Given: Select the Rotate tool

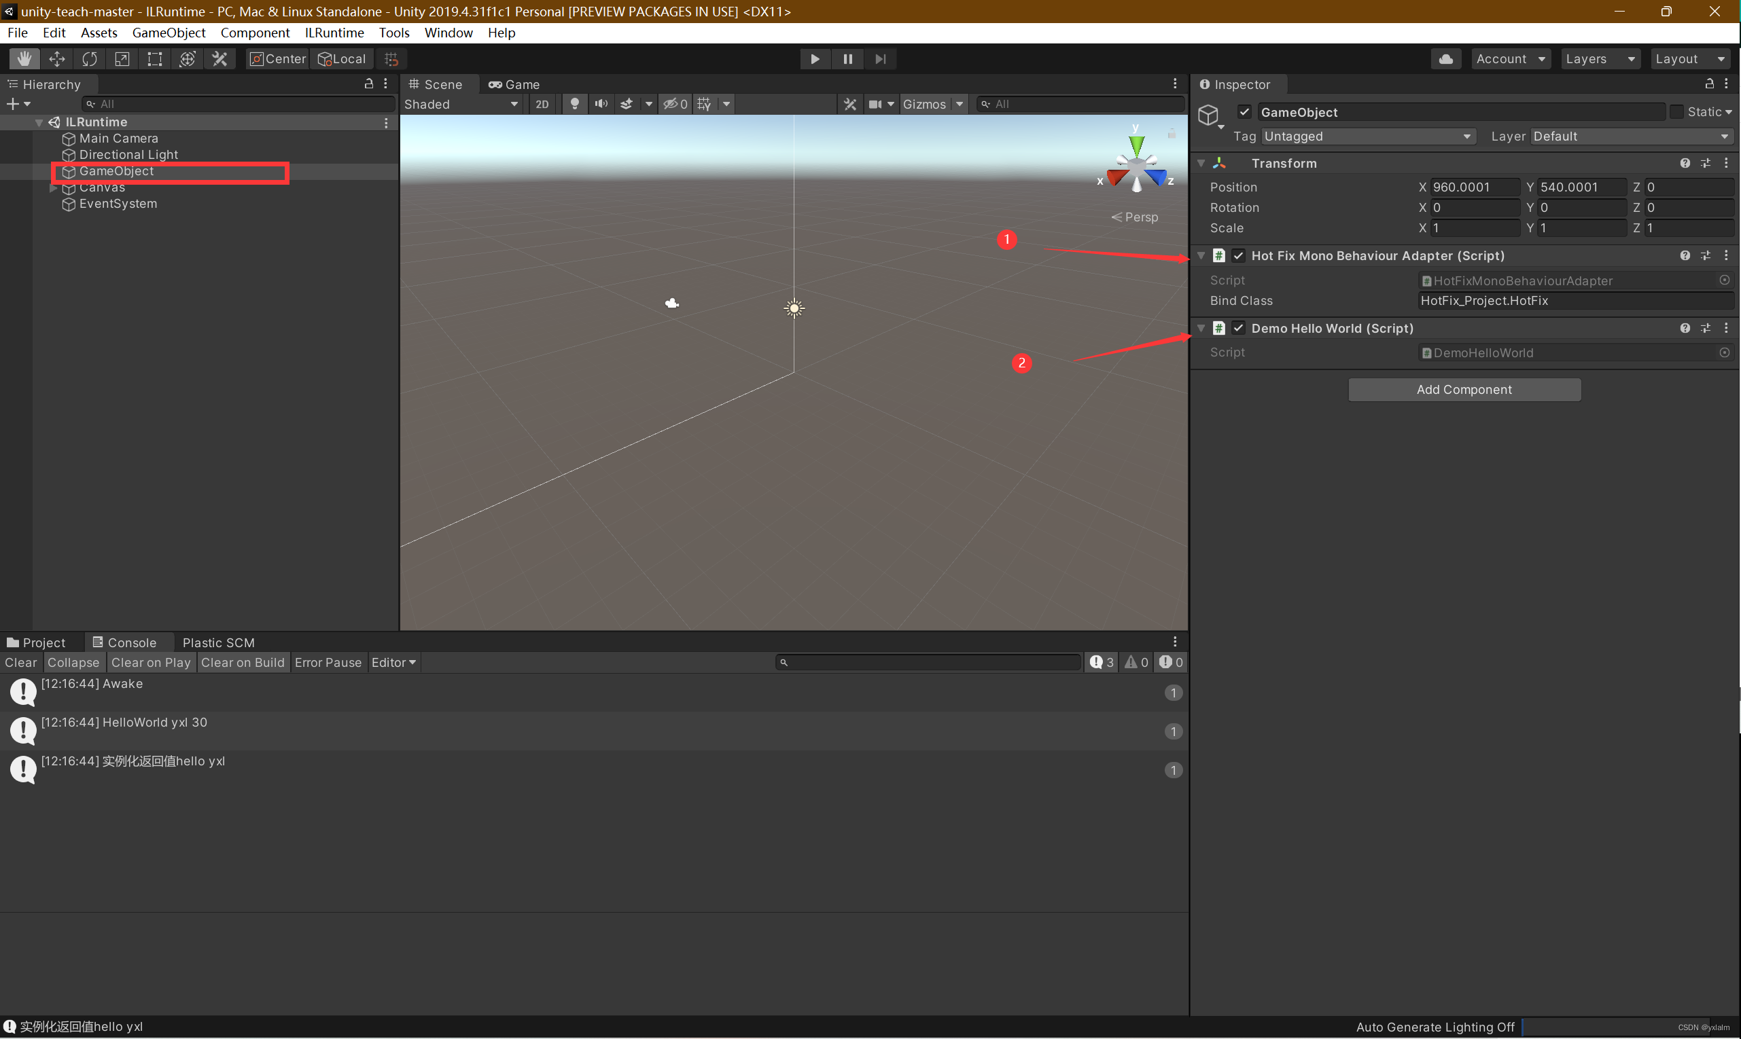Looking at the screenshot, I should tap(90, 59).
